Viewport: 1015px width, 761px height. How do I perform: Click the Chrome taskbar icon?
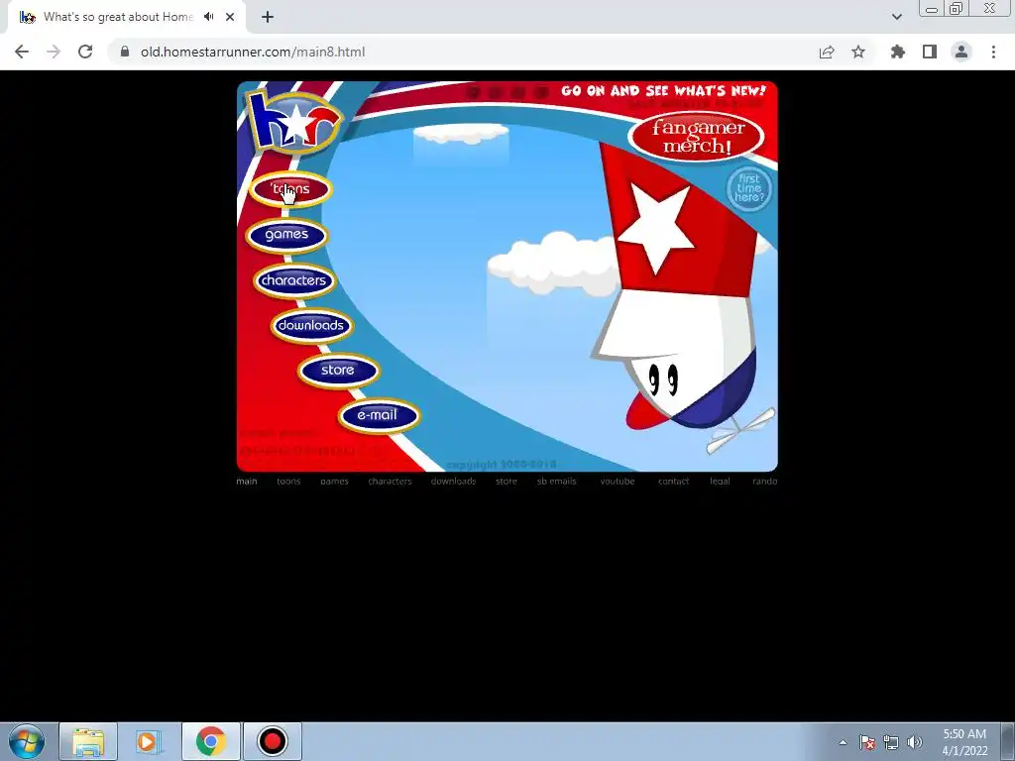point(211,741)
